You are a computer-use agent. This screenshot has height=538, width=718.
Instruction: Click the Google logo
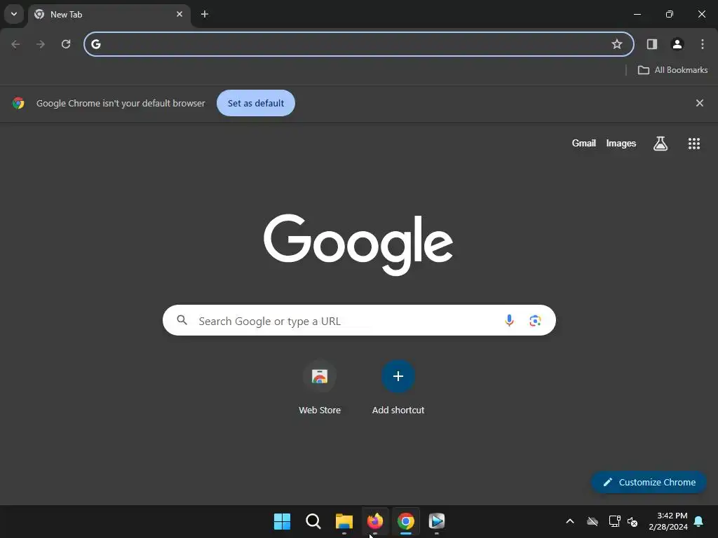tap(358, 244)
